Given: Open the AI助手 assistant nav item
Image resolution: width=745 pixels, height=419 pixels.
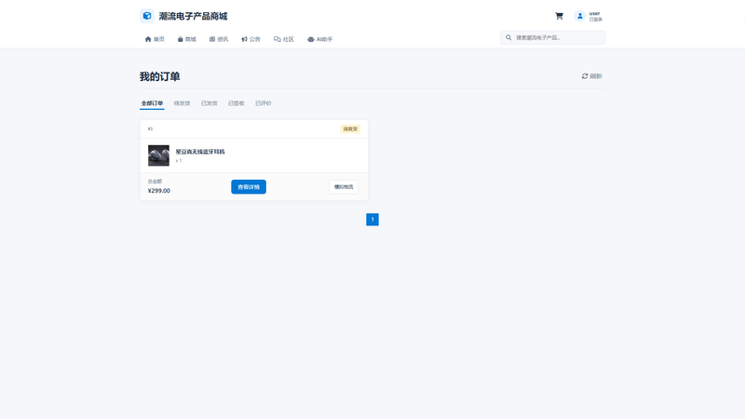Looking at the screenshot, I should pos(319,39).
